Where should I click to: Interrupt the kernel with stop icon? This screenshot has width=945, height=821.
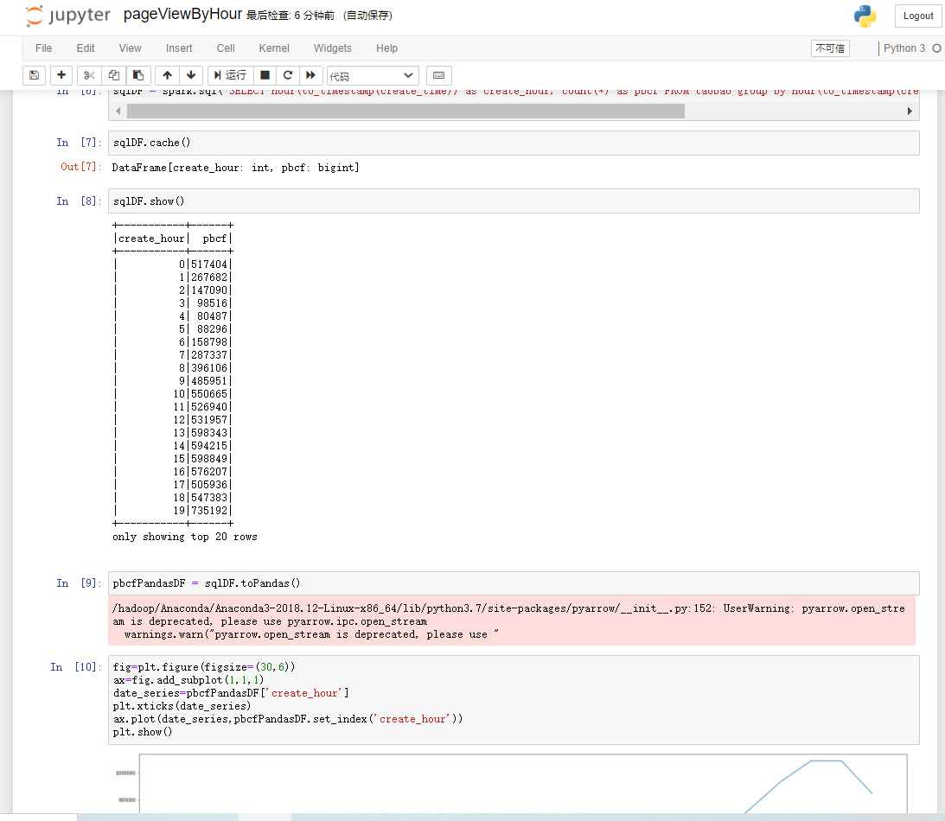pos(265,75)
